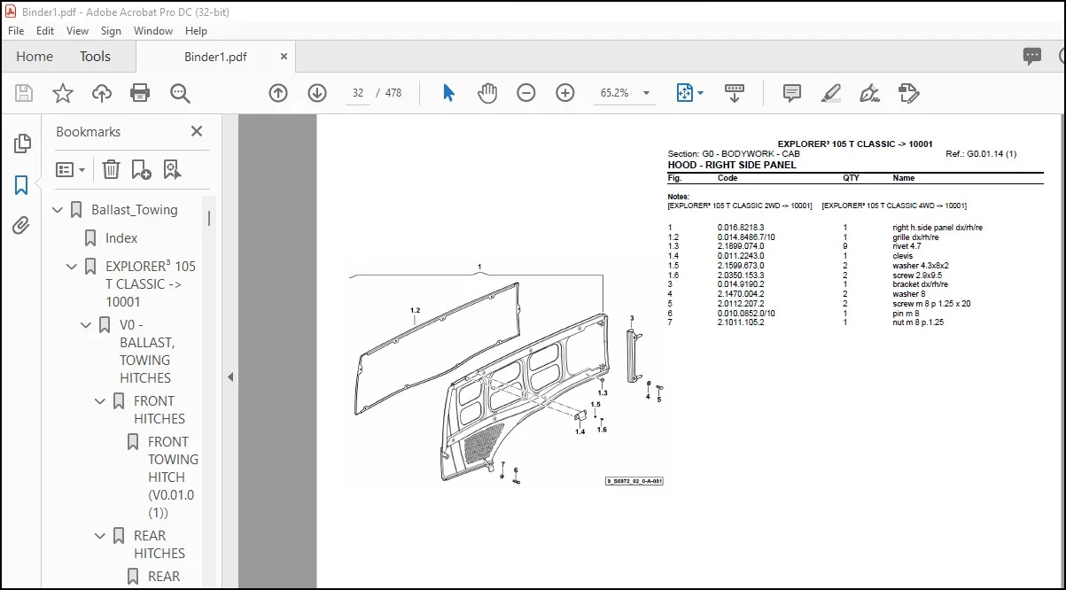Choose the Selection arrow tool

(x=448, y=93)
